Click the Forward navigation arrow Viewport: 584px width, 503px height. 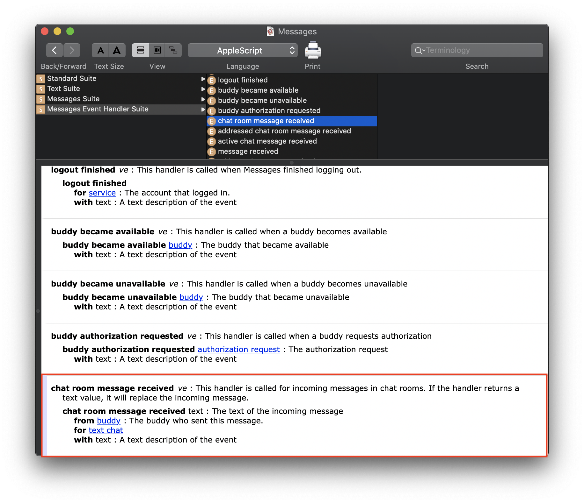point(72,50)
